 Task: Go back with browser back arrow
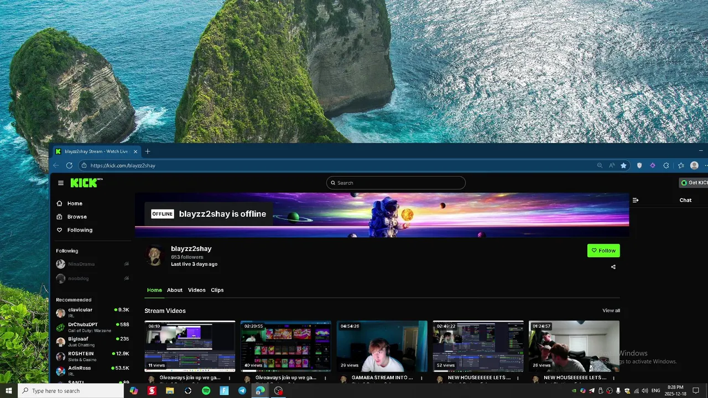click(x=56, y=165)
